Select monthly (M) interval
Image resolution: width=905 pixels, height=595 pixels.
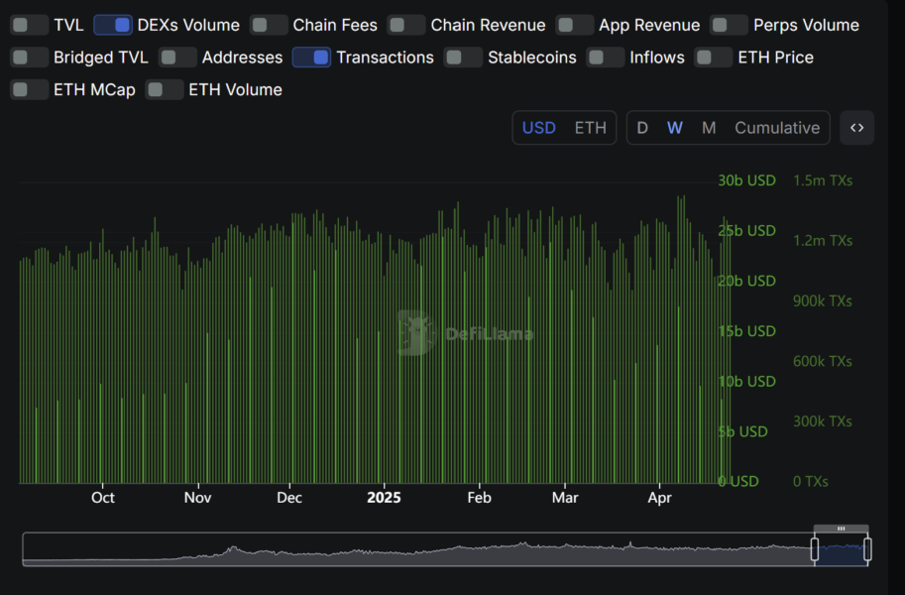click(x=709, y=128)
